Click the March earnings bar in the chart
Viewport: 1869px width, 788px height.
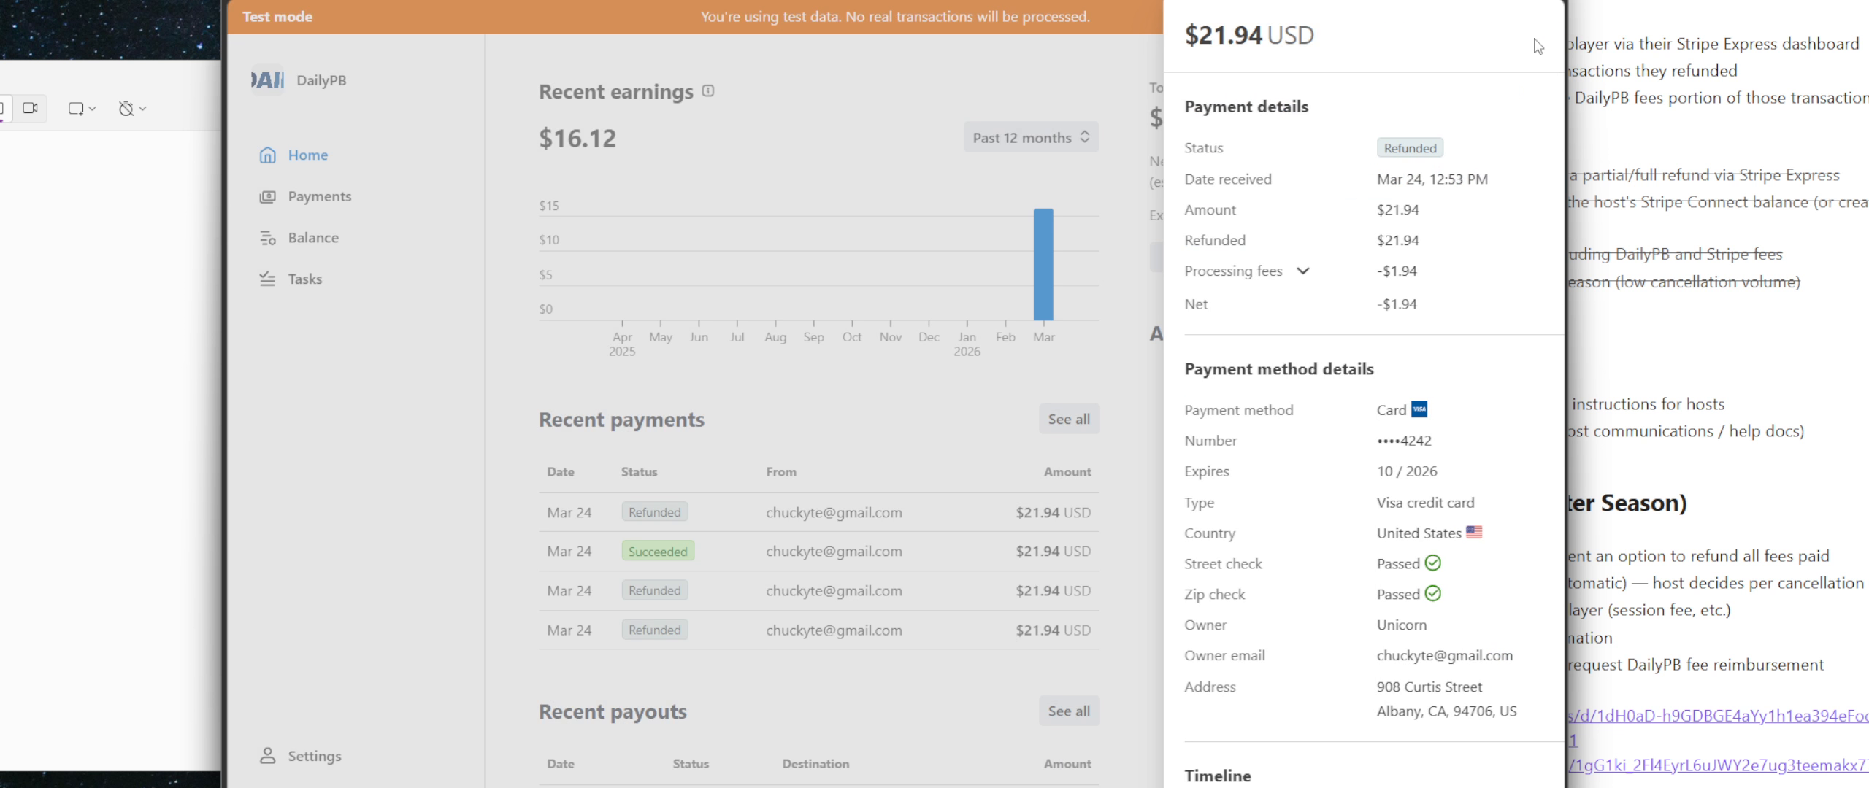(1043, 264)
